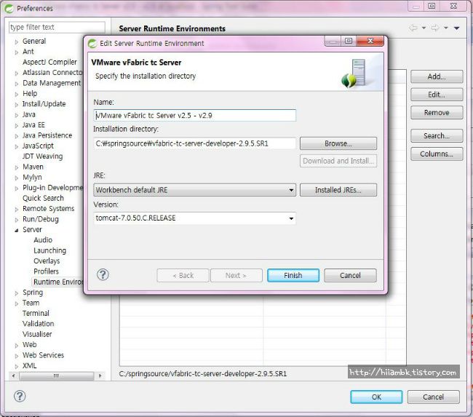Select Help in the preferences tree
473x417 pixels.
coord(30,94)
